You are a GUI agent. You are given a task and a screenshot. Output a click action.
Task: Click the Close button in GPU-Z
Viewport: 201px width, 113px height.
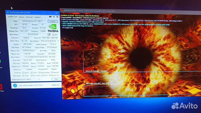pos(56,79)
